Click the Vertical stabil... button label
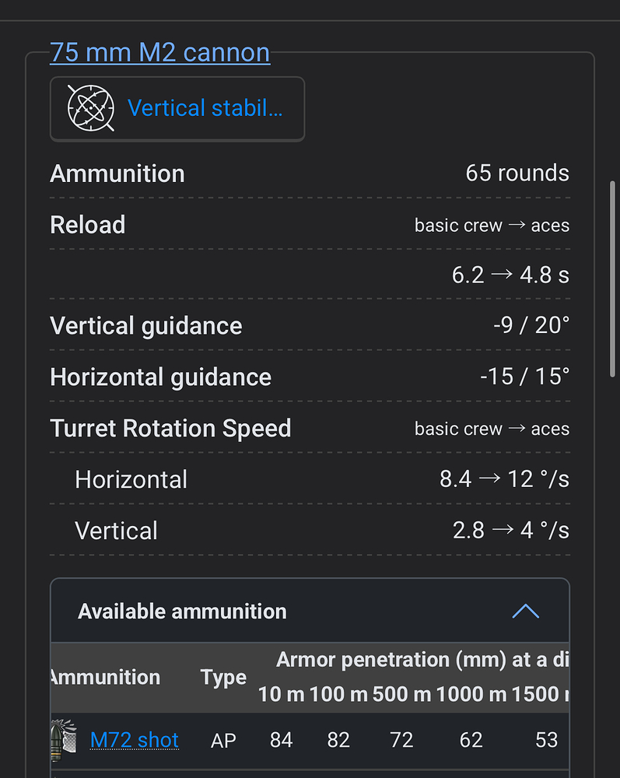This screenshot has height=778, width=620. [x=205, y=108]
